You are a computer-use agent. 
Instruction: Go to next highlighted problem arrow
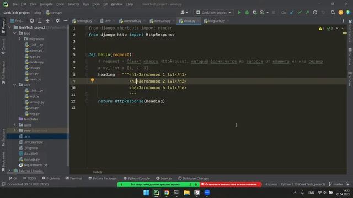[343, 29]
